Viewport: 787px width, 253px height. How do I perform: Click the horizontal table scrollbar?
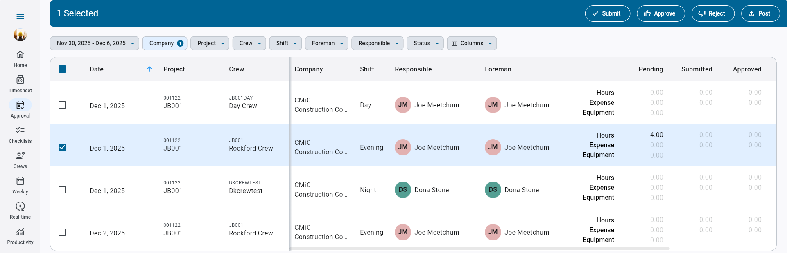coord(480,249)
